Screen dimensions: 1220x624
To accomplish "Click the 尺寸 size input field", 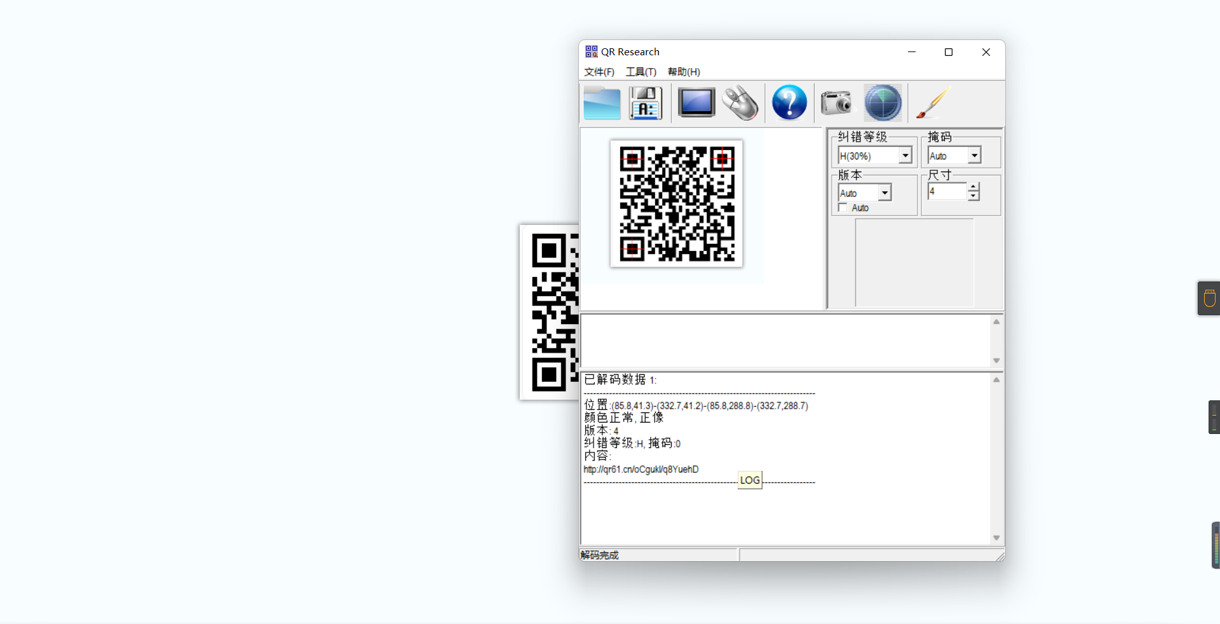I will point(947,191).
